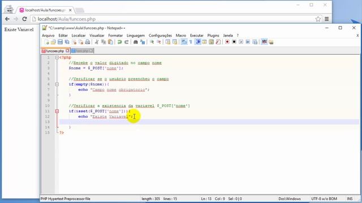
Task: Toggle synchronized horizontal scrolling
Action: (x=175, y=42)
